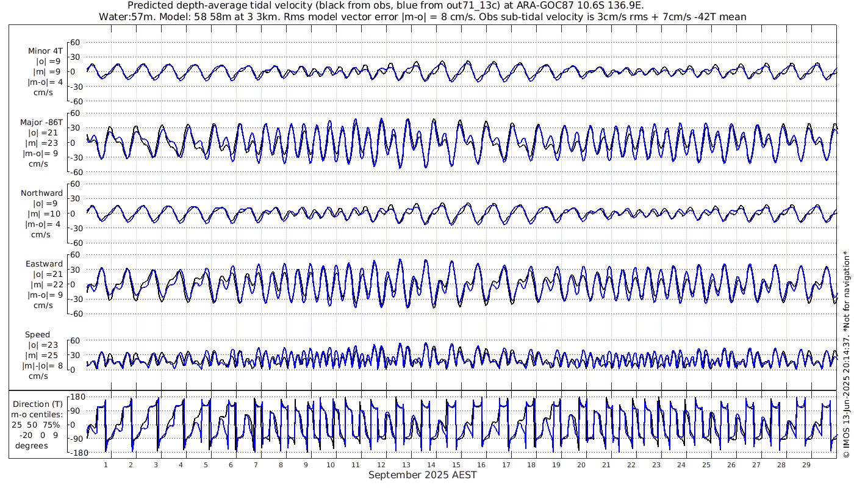Image resolution: width=854 pixels, height=488 pixels.
Task: Click the "-90" tick on Direction axis
Action: [x=76, y=439]
